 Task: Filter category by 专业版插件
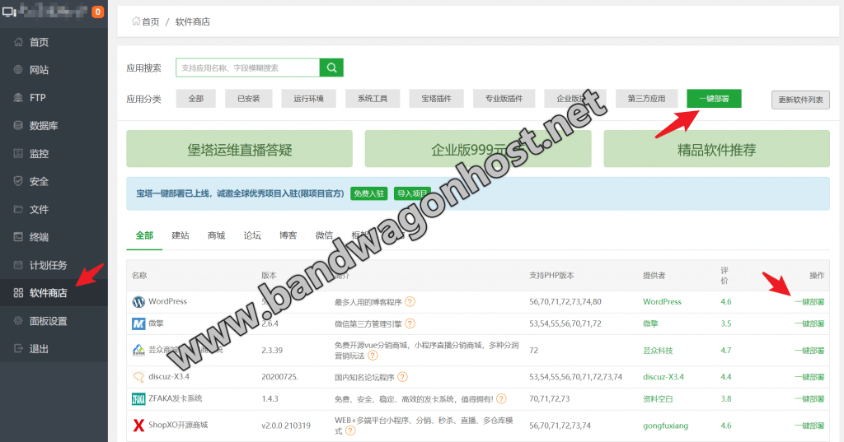[504, 99]
